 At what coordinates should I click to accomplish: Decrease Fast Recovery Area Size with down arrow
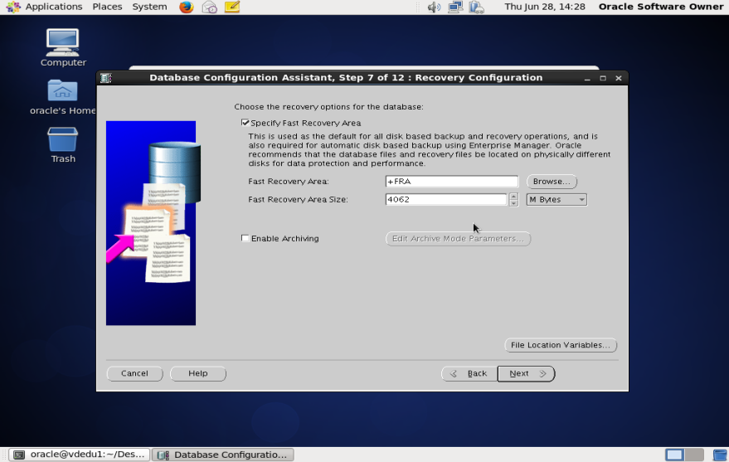[513, 202]
